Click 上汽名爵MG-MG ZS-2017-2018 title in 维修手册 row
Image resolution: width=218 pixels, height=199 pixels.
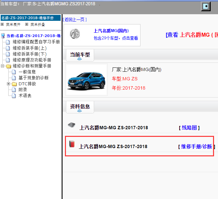coord(113,146)
